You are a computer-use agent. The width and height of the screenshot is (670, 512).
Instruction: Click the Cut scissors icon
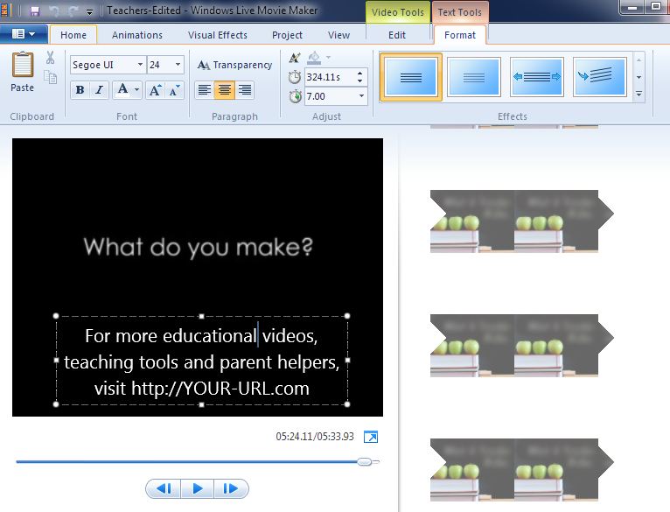click(x=50, y=58)
